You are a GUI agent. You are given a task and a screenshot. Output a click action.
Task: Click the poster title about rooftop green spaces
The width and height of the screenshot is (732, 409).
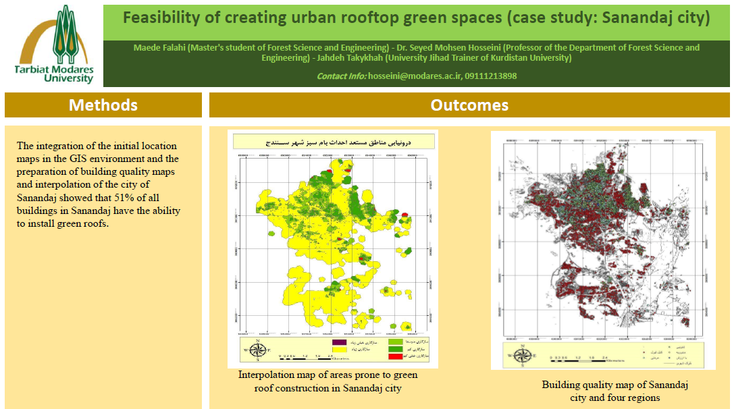pos(416,18)
